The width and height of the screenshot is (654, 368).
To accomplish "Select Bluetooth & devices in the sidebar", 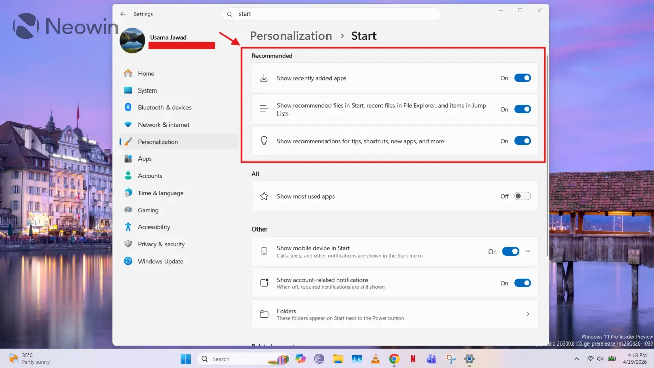I will pos(165,107).
